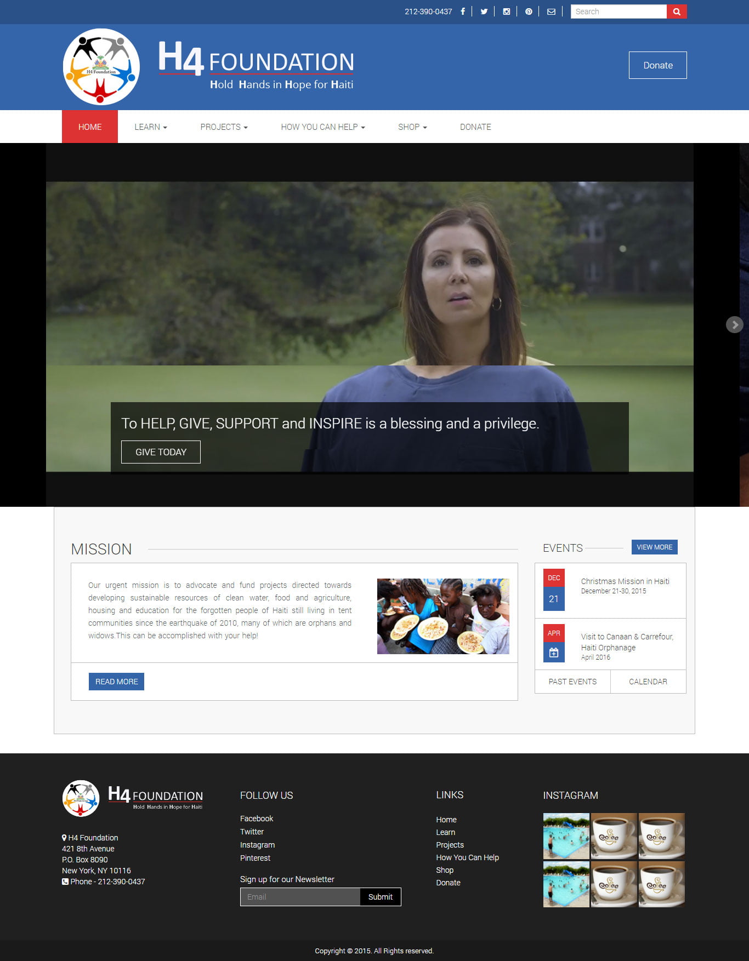Image resolution: width=749 pixels, height=961 pixels.
Task: Advance slideshow with the next arrow
Action: tap(734, 325)
